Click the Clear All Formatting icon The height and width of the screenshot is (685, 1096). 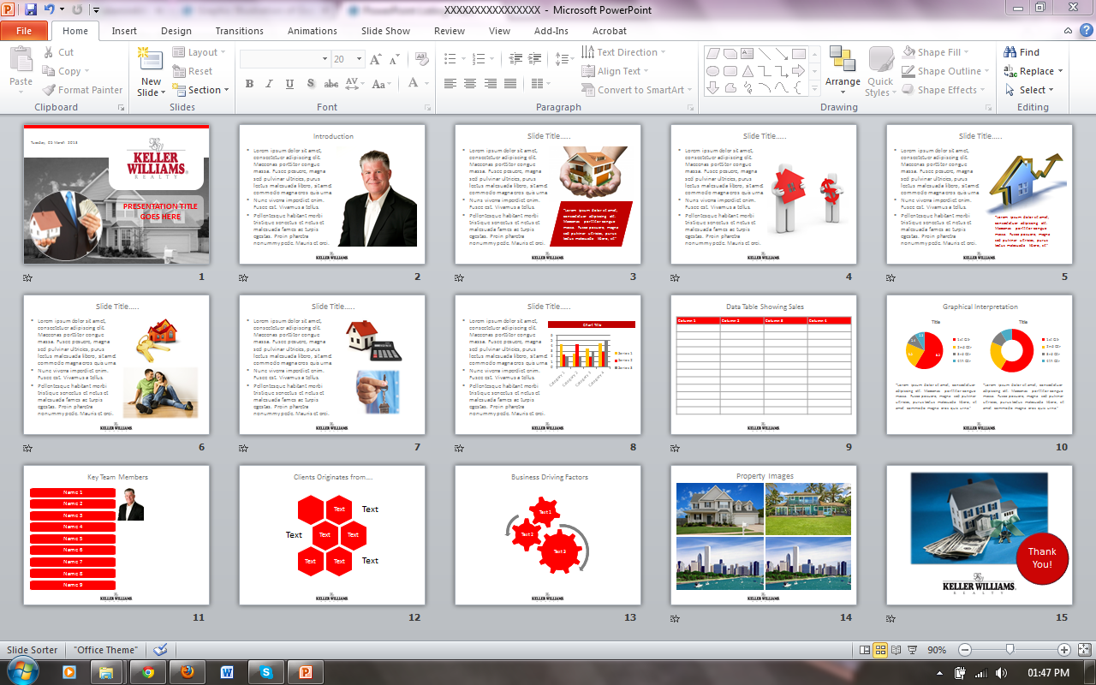[421, 59]
